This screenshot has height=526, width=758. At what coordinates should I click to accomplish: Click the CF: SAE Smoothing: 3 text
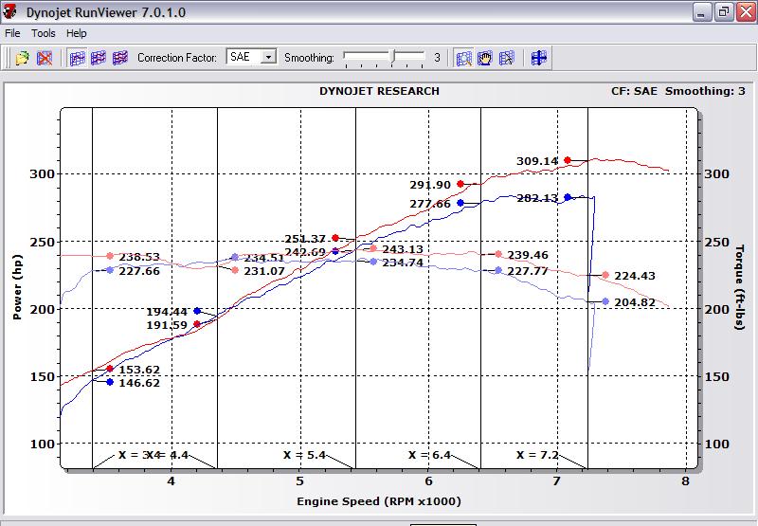[x=678, y=91]
